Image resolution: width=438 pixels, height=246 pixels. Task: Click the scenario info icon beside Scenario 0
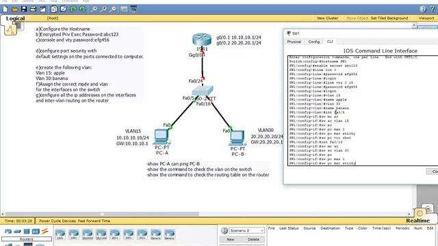pos(224,231)
